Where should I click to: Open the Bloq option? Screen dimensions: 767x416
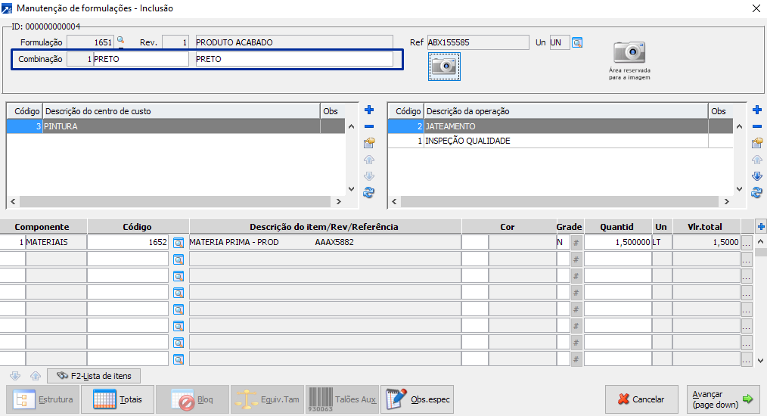(x=193, y=399)
